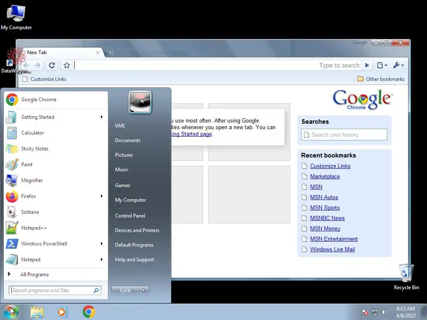
Task: Click Search your history field
Action: click(x=344, y=135)
